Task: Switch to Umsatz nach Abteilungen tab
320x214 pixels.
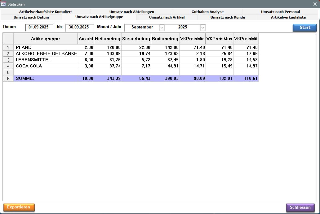Action: pyautogui.click(x=131, y=12)
